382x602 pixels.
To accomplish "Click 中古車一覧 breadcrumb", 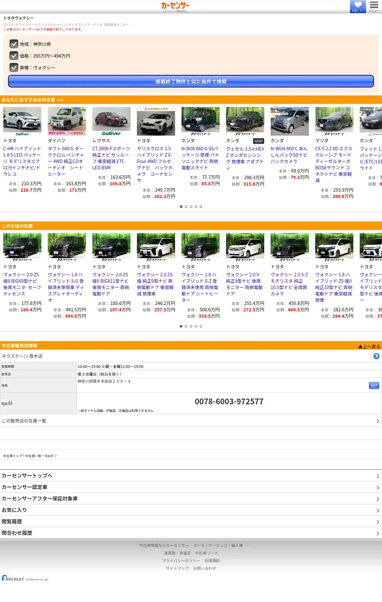I will point(33,456).
